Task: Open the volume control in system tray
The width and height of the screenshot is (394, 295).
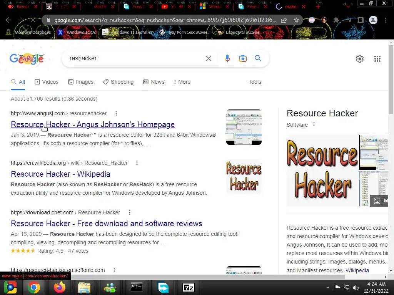Action: (356, 287)
